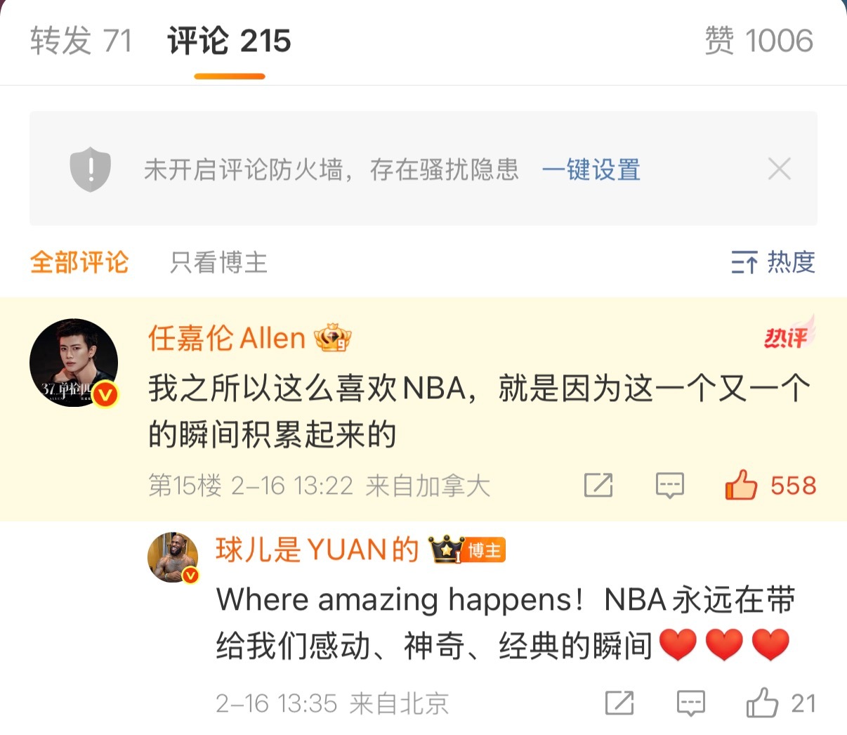This screenshot has width=847, height=735.
Task: Repost the reply from 球儿是YUAN的
Action: [x=619, y=703]
